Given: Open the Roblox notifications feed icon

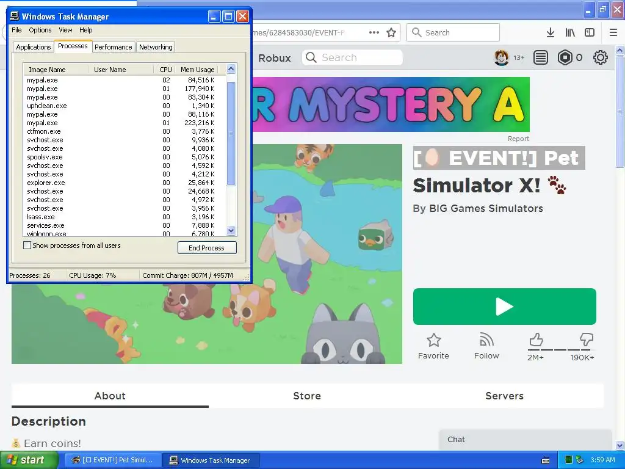Looking at the screenshot, I should [x=541, y=58].
